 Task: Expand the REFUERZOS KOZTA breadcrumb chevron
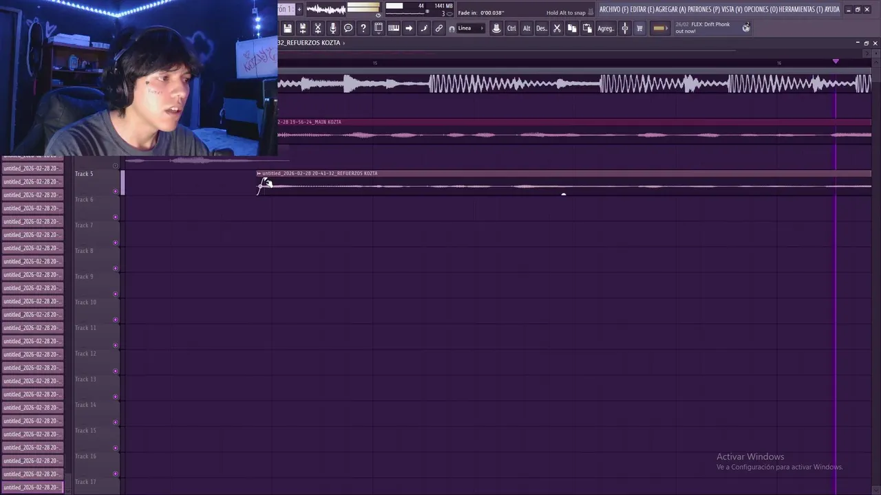coord(344,43)
